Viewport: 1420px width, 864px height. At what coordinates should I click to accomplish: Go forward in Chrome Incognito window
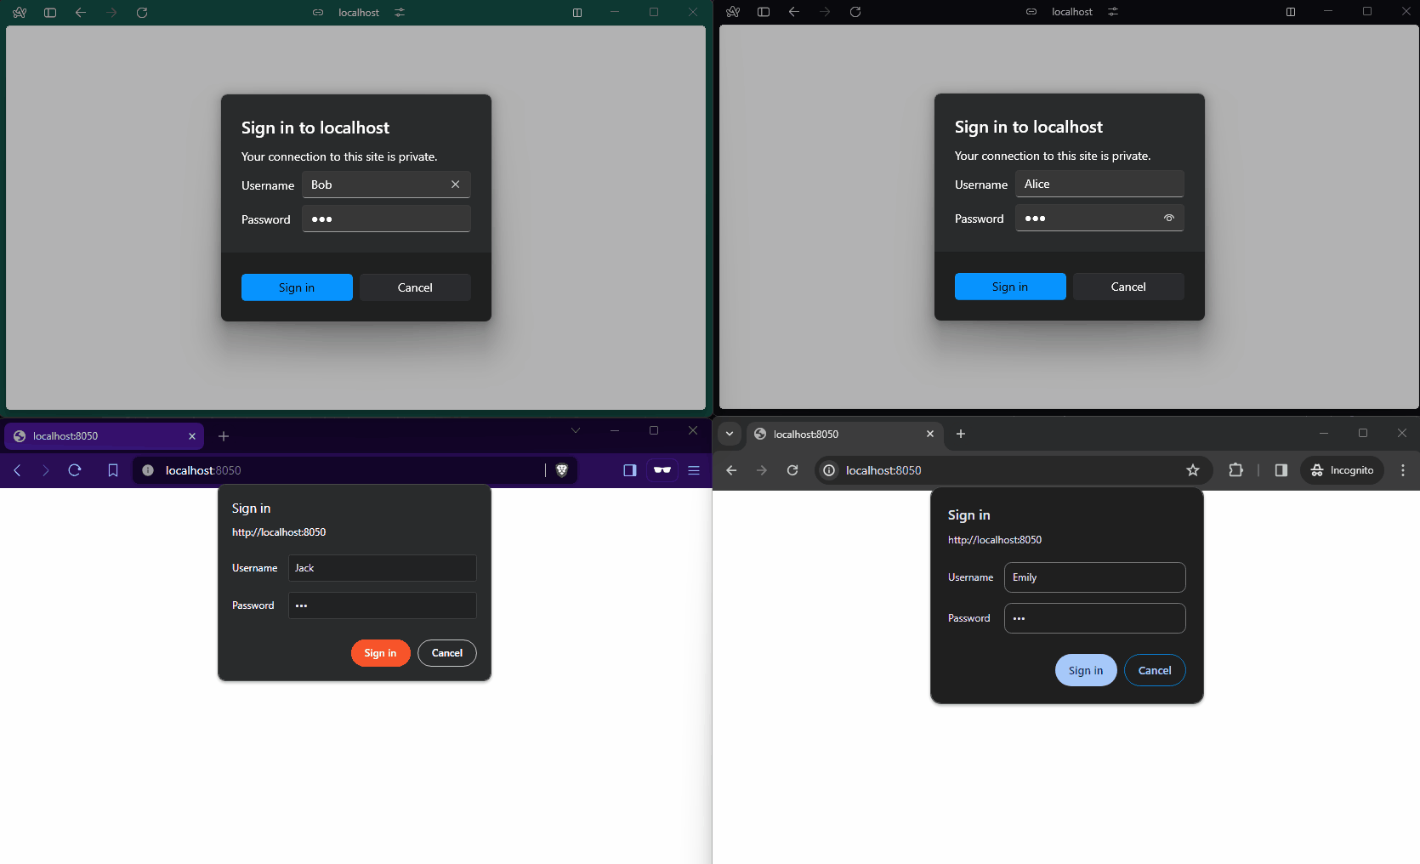coord(762,470)
